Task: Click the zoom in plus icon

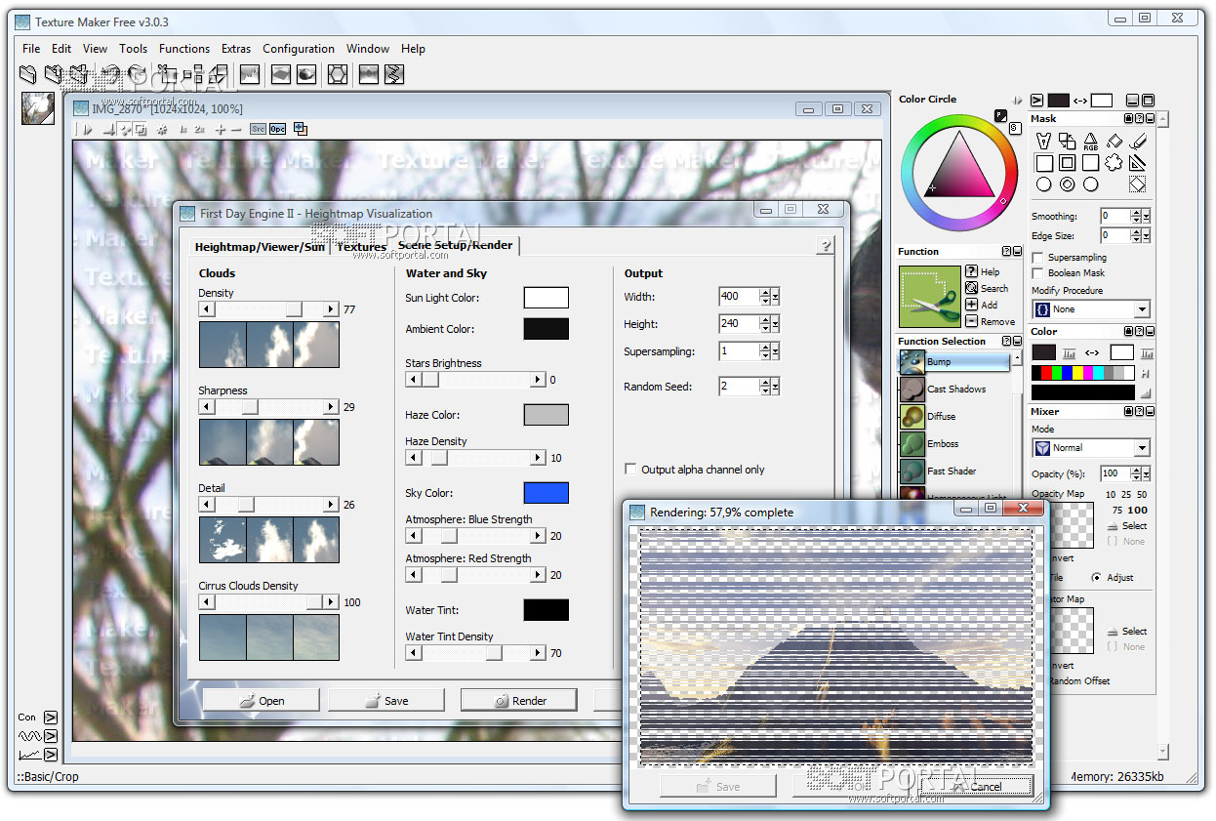Action: (221, 129)
